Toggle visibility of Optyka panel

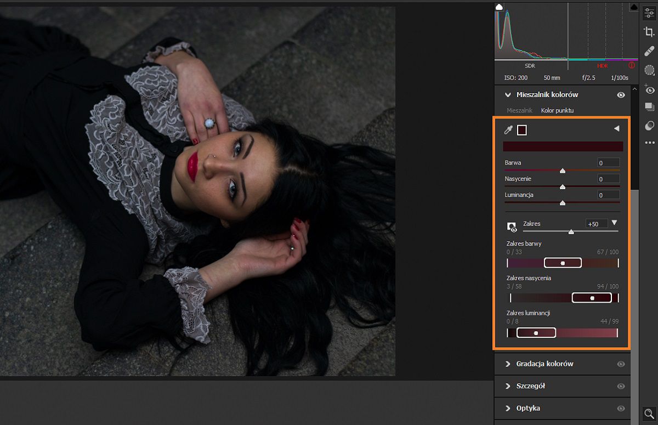click(x=621, y=409)
